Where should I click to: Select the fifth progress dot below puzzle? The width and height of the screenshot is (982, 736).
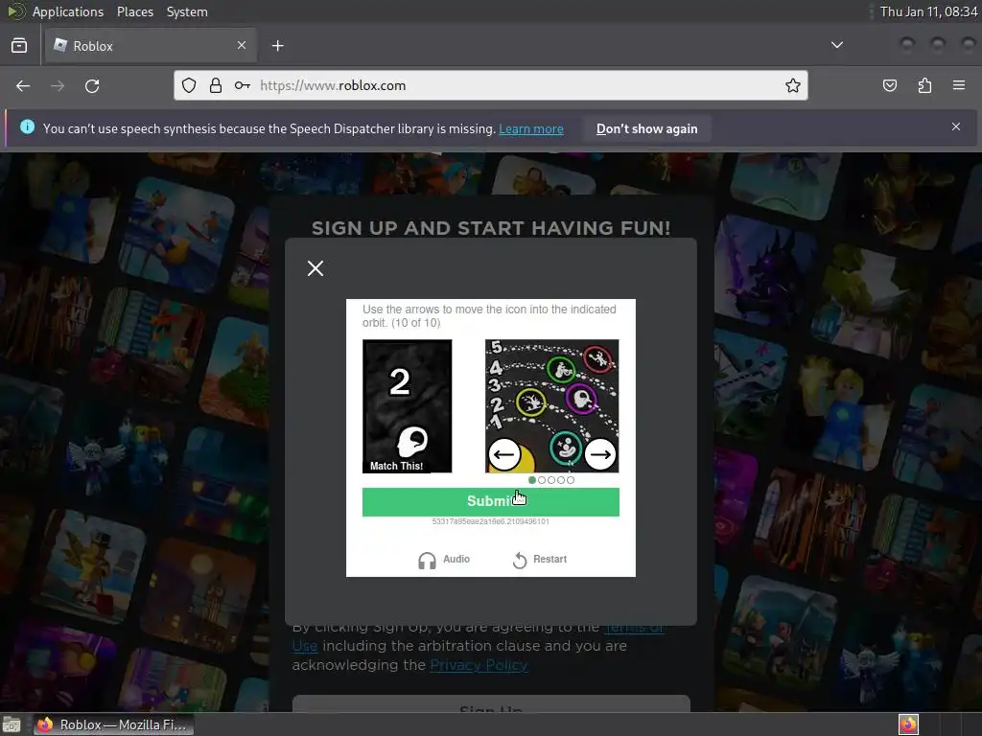(570, 480)
